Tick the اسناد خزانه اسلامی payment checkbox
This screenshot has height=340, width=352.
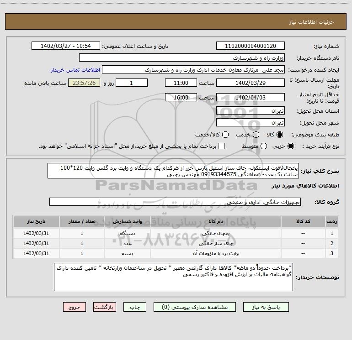(222, 146)
